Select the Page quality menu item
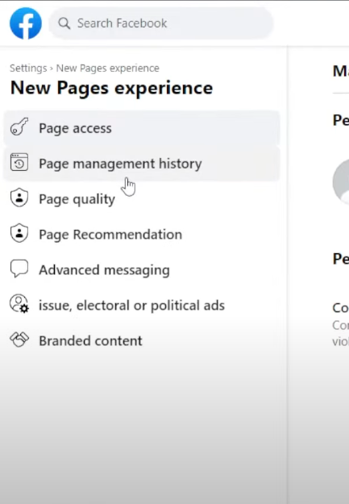 pyautogui.click(x=142, y=199)
